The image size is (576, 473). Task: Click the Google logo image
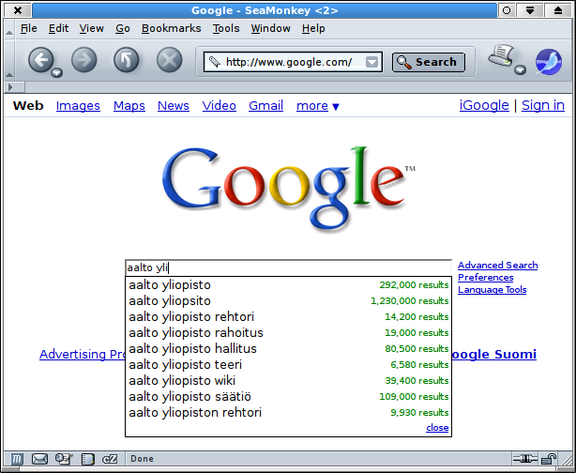click(289, 189)
